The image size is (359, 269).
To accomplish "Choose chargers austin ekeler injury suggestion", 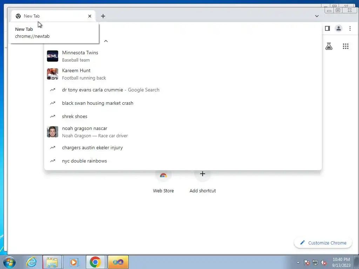I will [183, 148].
